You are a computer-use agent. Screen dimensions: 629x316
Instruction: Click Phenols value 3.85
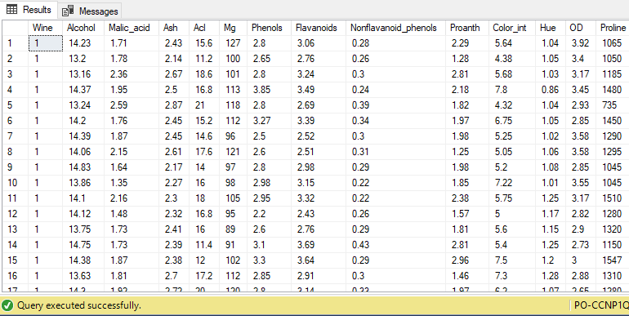(261, 90)
